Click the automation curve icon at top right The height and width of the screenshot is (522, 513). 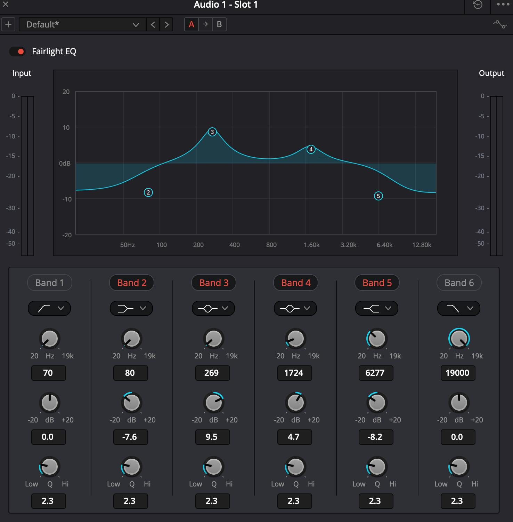[x=500, y=24]
